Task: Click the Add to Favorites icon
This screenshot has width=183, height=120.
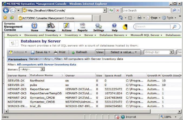Action: pyautogui.click(x=12, y=18)
